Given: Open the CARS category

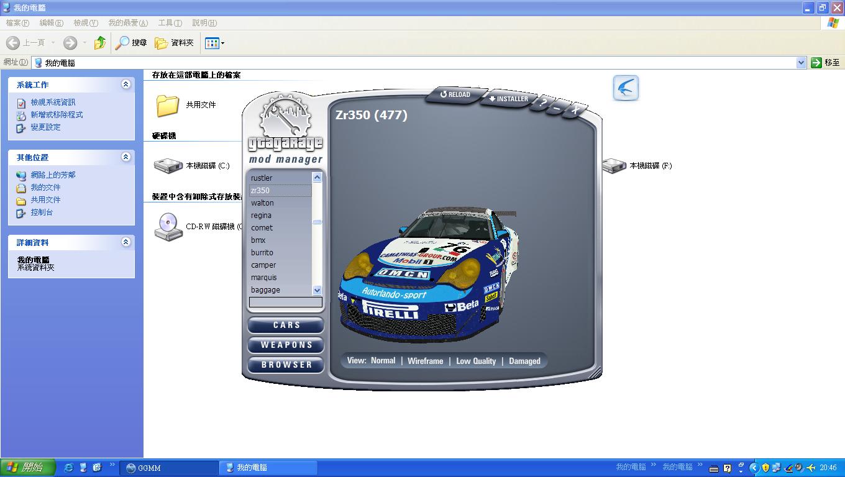Looking at the screenshot, I should point(286,325).
